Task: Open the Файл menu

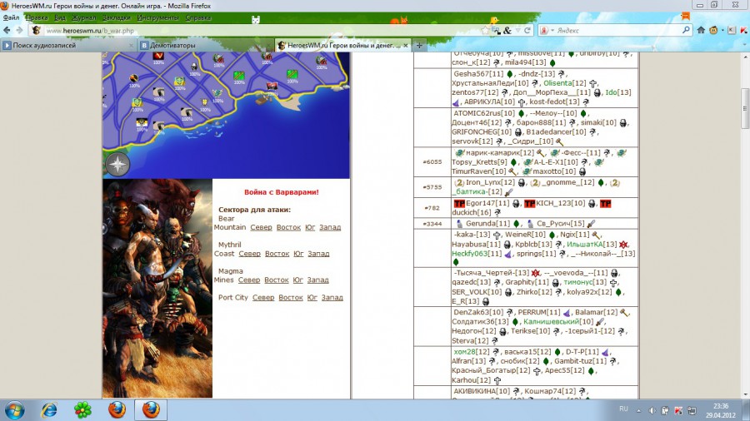Action: click(11, 17)
